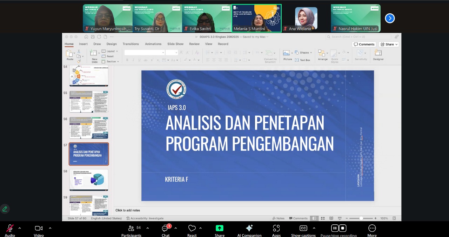Click the Designer icon in ribbon
Image resolution: width=449 pixels, height=237 pixels.
(x=378, y=55)
